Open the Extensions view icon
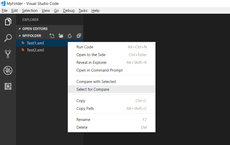Image resolution: width=230 pixels, height=145 pixels. (8, 87)
